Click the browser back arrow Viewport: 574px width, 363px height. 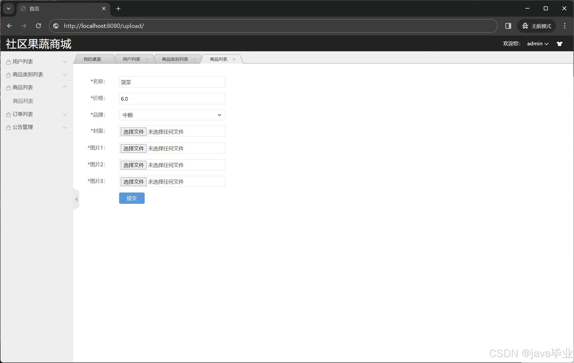pyautogui.click(x=9, y=26)
